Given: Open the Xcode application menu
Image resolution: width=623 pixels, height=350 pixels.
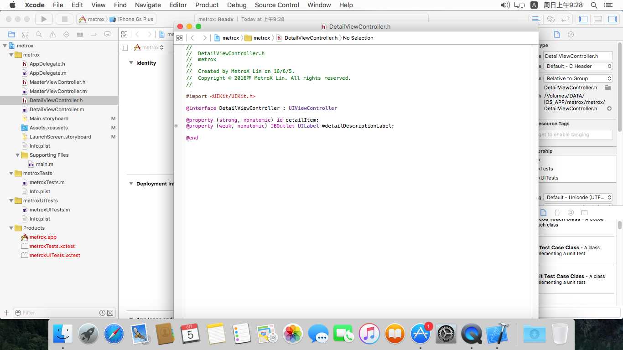Looking at the screenshot, I should [x=34, y=5].
